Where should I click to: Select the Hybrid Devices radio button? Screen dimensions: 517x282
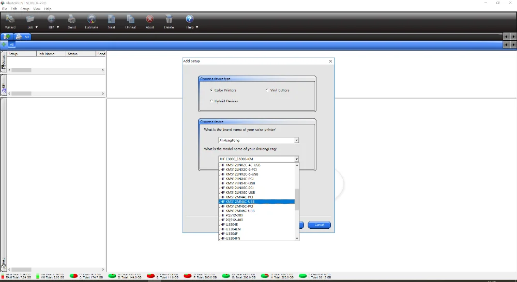pos(211,101)
